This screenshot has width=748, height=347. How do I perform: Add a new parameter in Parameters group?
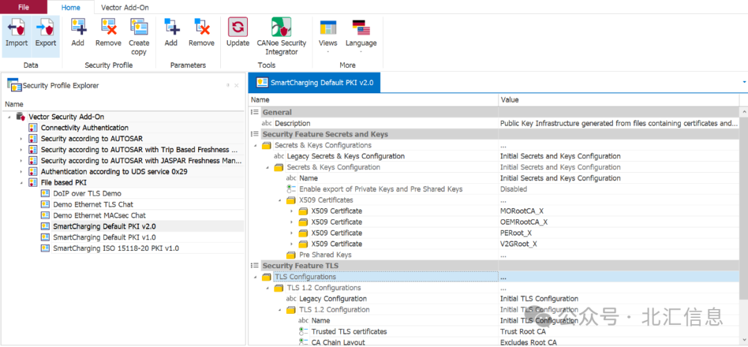tap(171, 32)
